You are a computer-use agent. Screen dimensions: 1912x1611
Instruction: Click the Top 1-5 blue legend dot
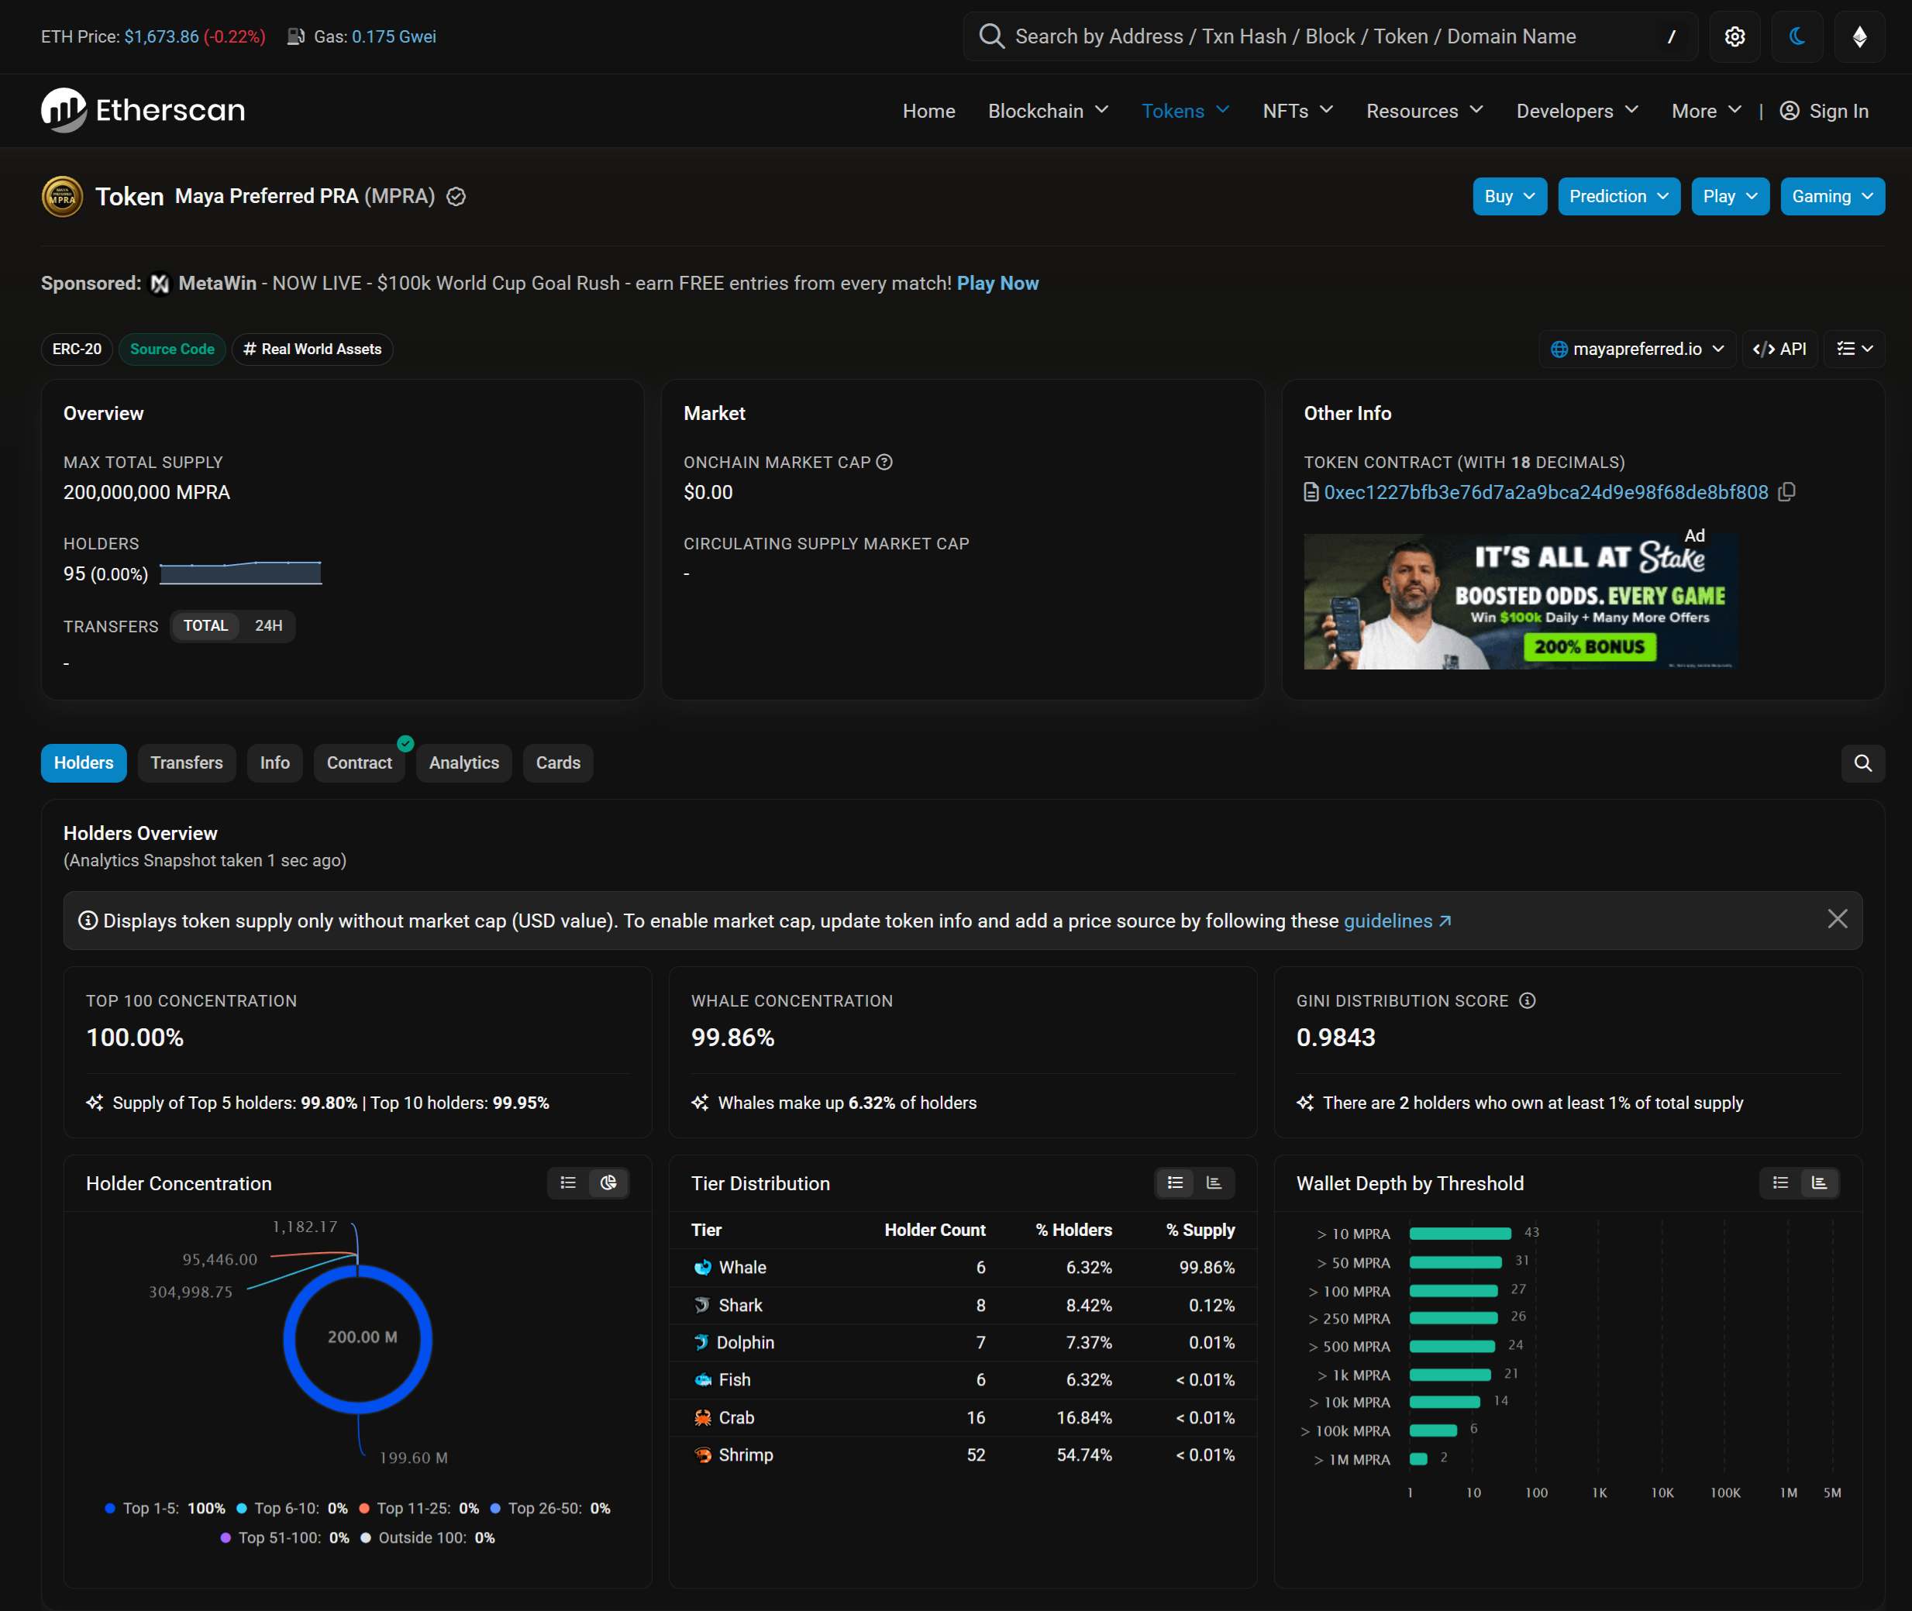point(109,1509)
